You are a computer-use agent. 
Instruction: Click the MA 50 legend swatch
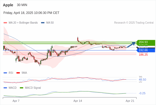tap(43, 23)
